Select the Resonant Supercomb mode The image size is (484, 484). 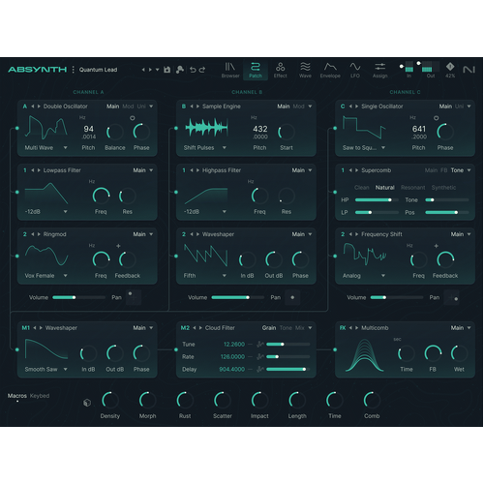coord(412,188)
